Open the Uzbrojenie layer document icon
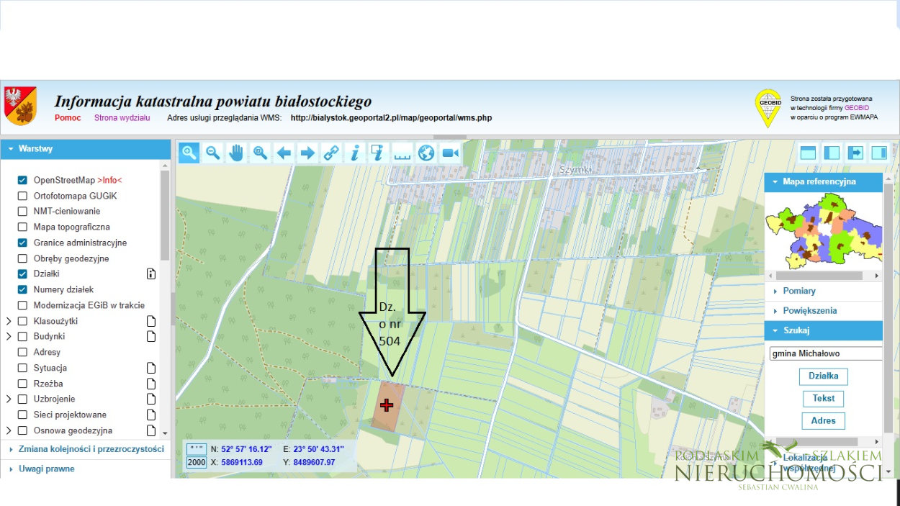Image resolution: width=900 pixels, height=506 pixels. tap(151, 399)
